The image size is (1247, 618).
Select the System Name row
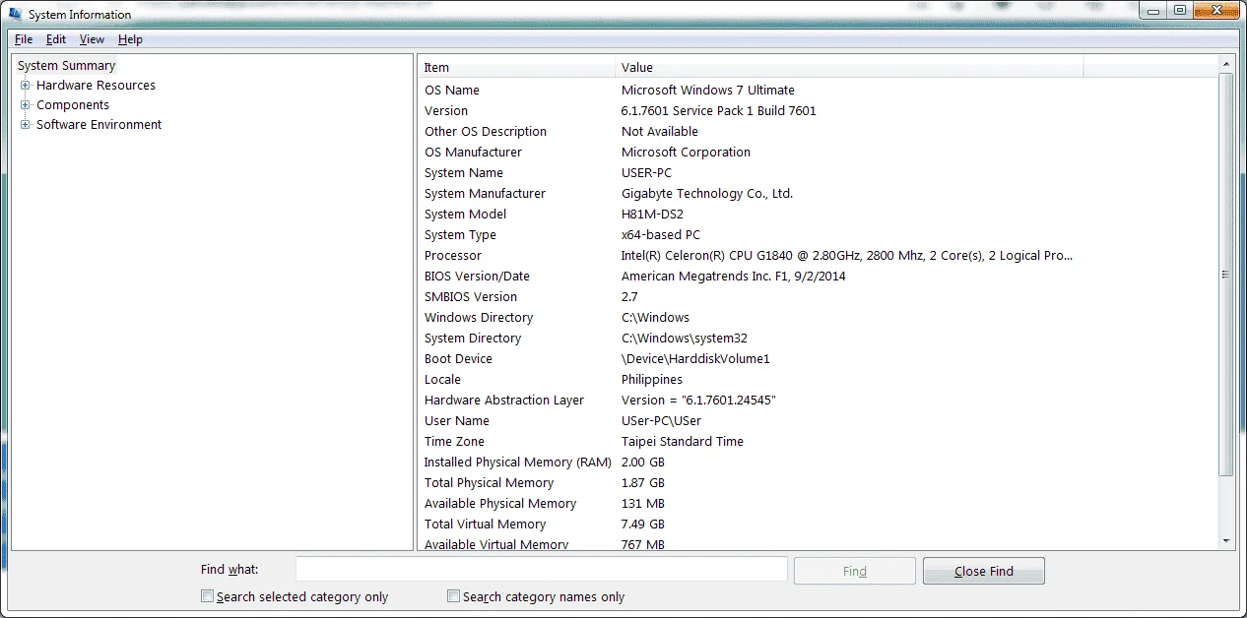pyautogui.click(x=818, y=173)
